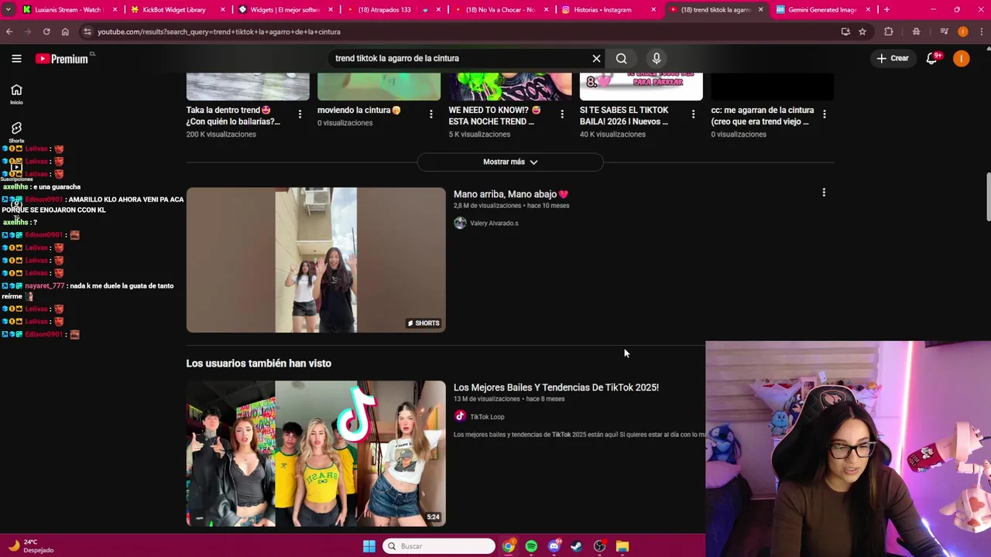Open options for 'moviendo la cintura' short
Viewport: 991px width, 557px height.
[x=431, y=114]
